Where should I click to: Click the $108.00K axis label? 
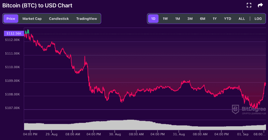point(12,94)
